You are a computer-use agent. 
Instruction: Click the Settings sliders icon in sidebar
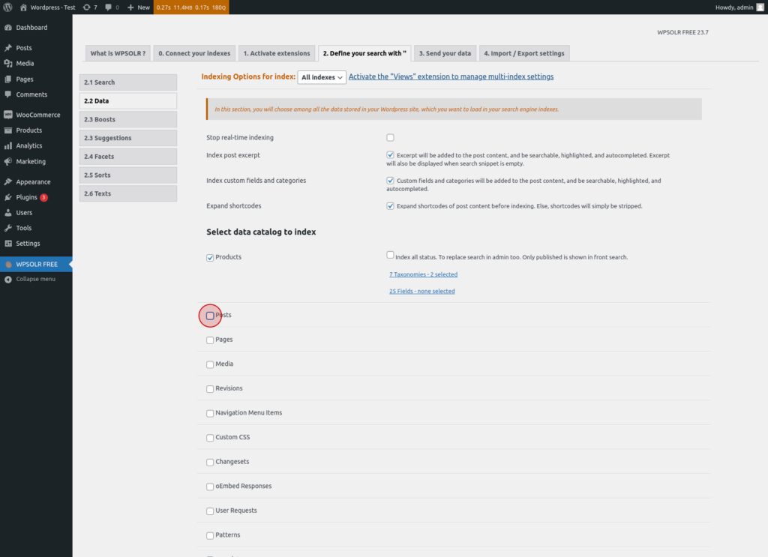[7, 243]
